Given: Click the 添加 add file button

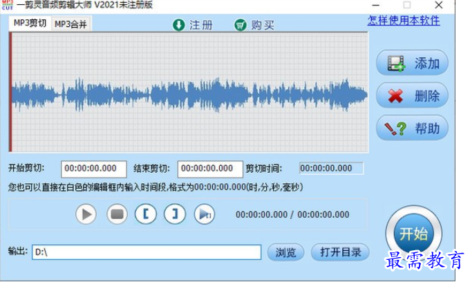Looking at the screenshot, I should pos(412,63).
